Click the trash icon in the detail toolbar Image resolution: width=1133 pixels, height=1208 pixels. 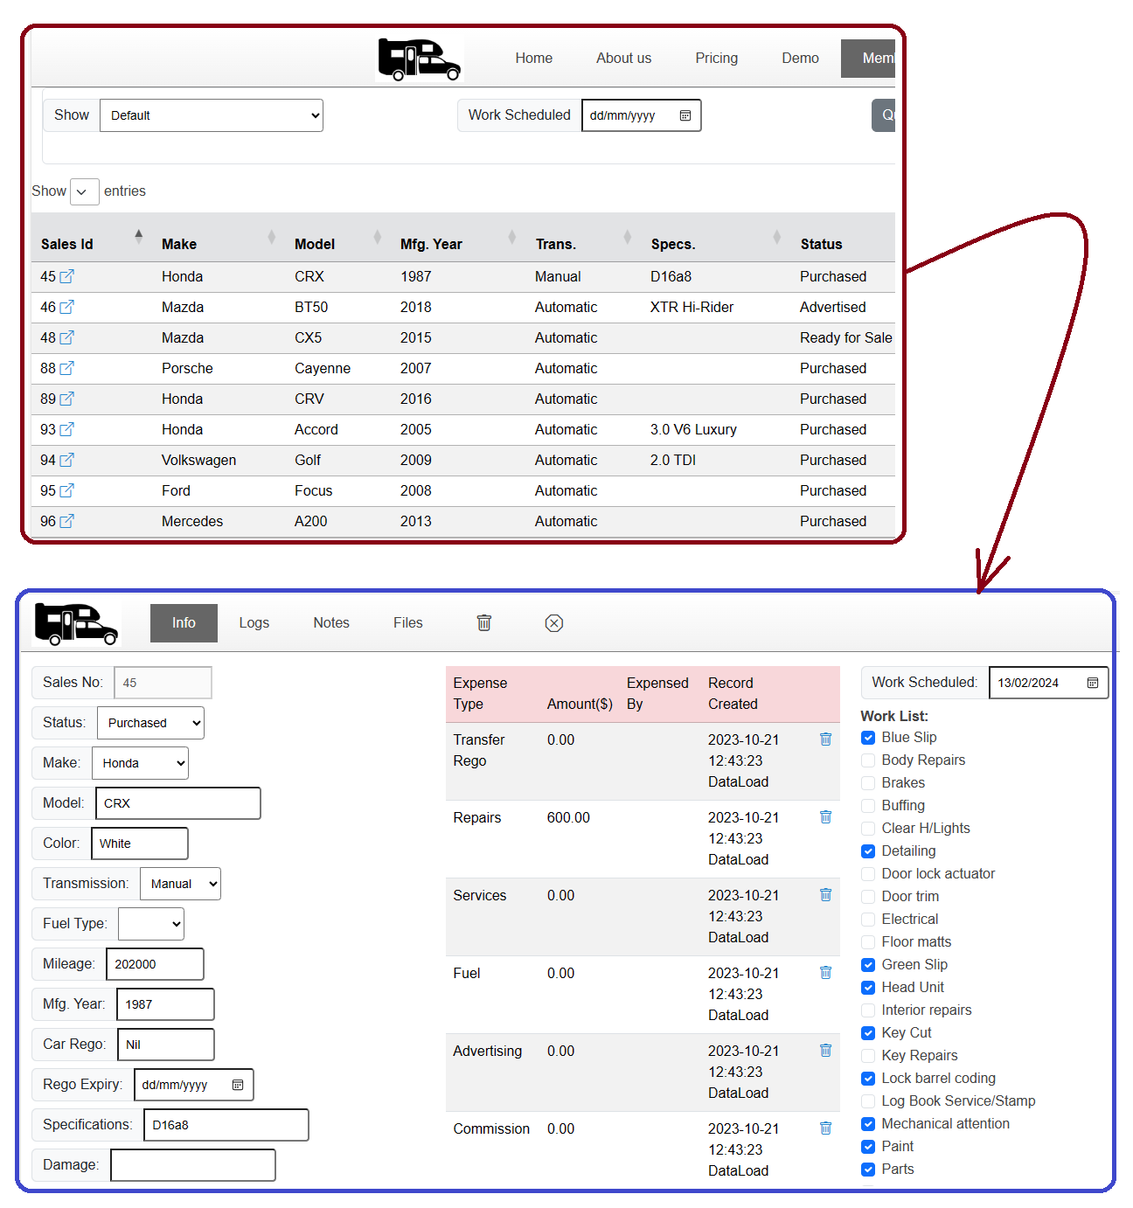coord(483,622)
